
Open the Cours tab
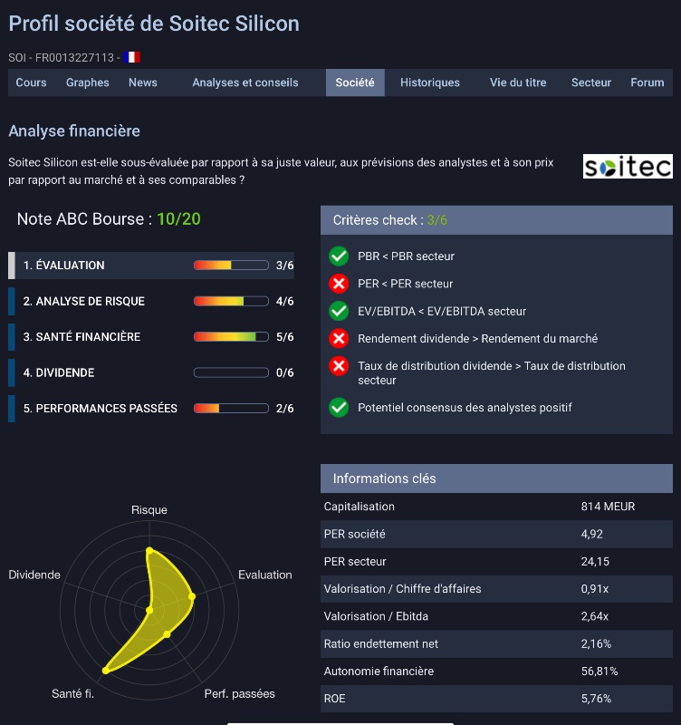coord(32,82)
